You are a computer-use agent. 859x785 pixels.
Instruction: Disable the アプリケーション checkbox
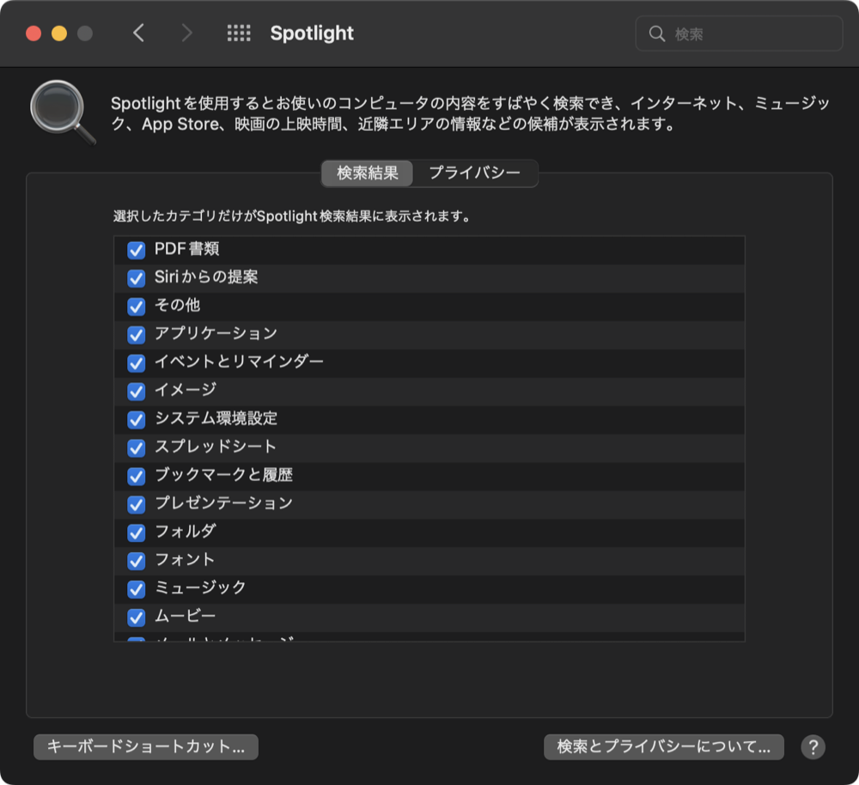coord(137,335)
